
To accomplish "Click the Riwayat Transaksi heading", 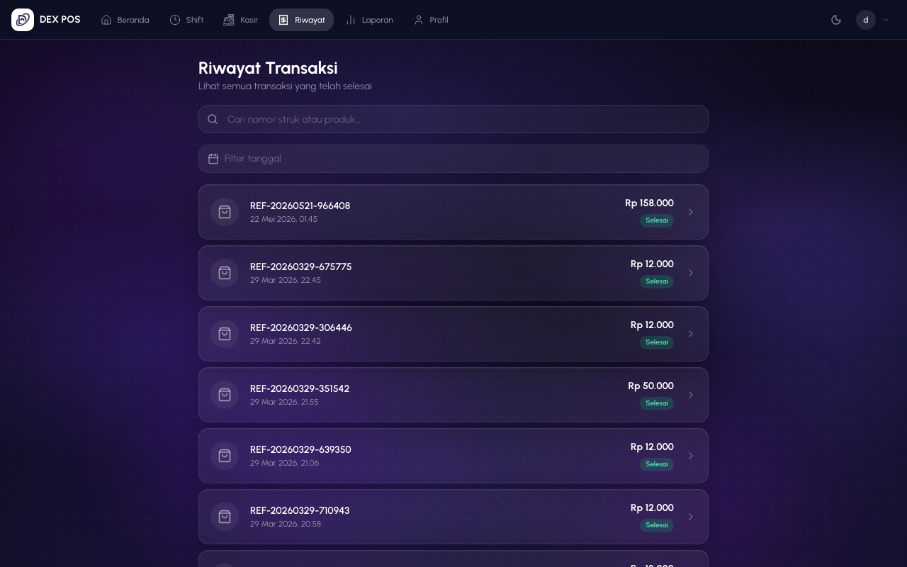I will (x=268, y=68).
